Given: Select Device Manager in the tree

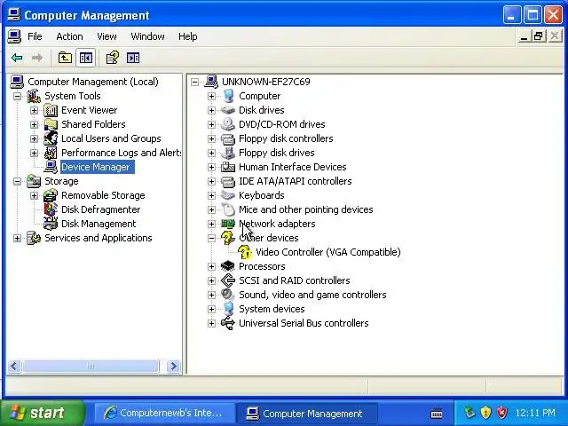Looking at the screenshot, I should pos(96,167).
